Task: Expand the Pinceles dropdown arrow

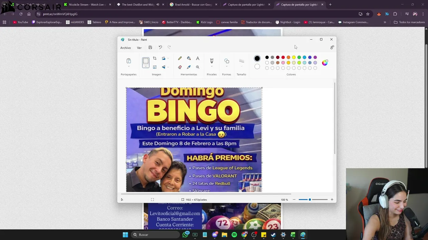Action: pyautogui.click(x=212, y=66)
